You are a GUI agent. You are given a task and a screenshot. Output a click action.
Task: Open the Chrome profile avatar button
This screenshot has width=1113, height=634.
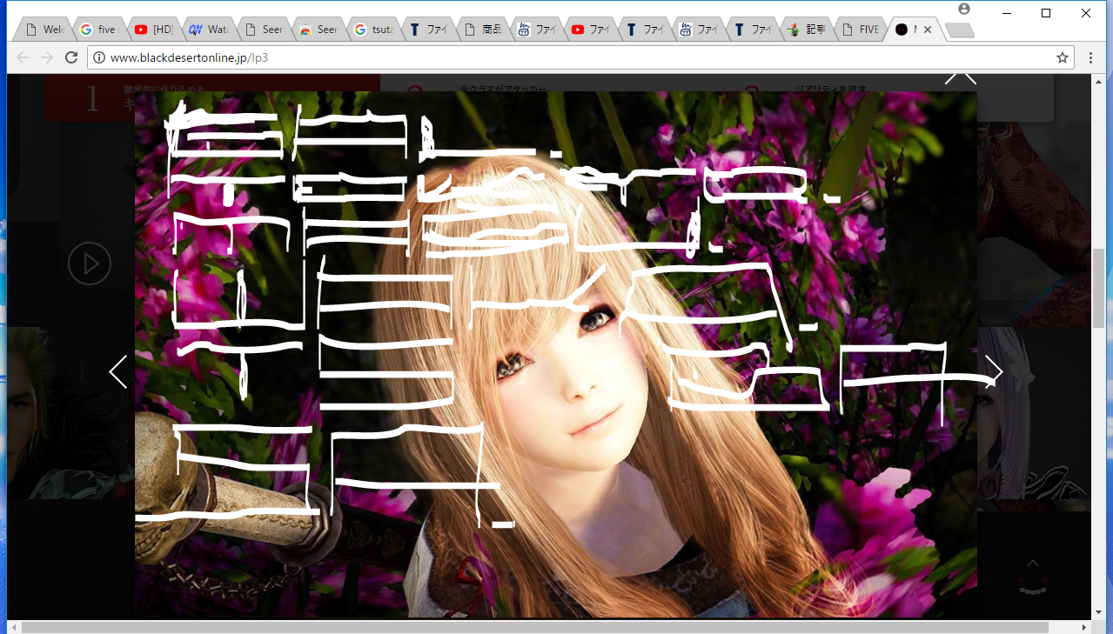pyautogui.click(x=963, y=9)
